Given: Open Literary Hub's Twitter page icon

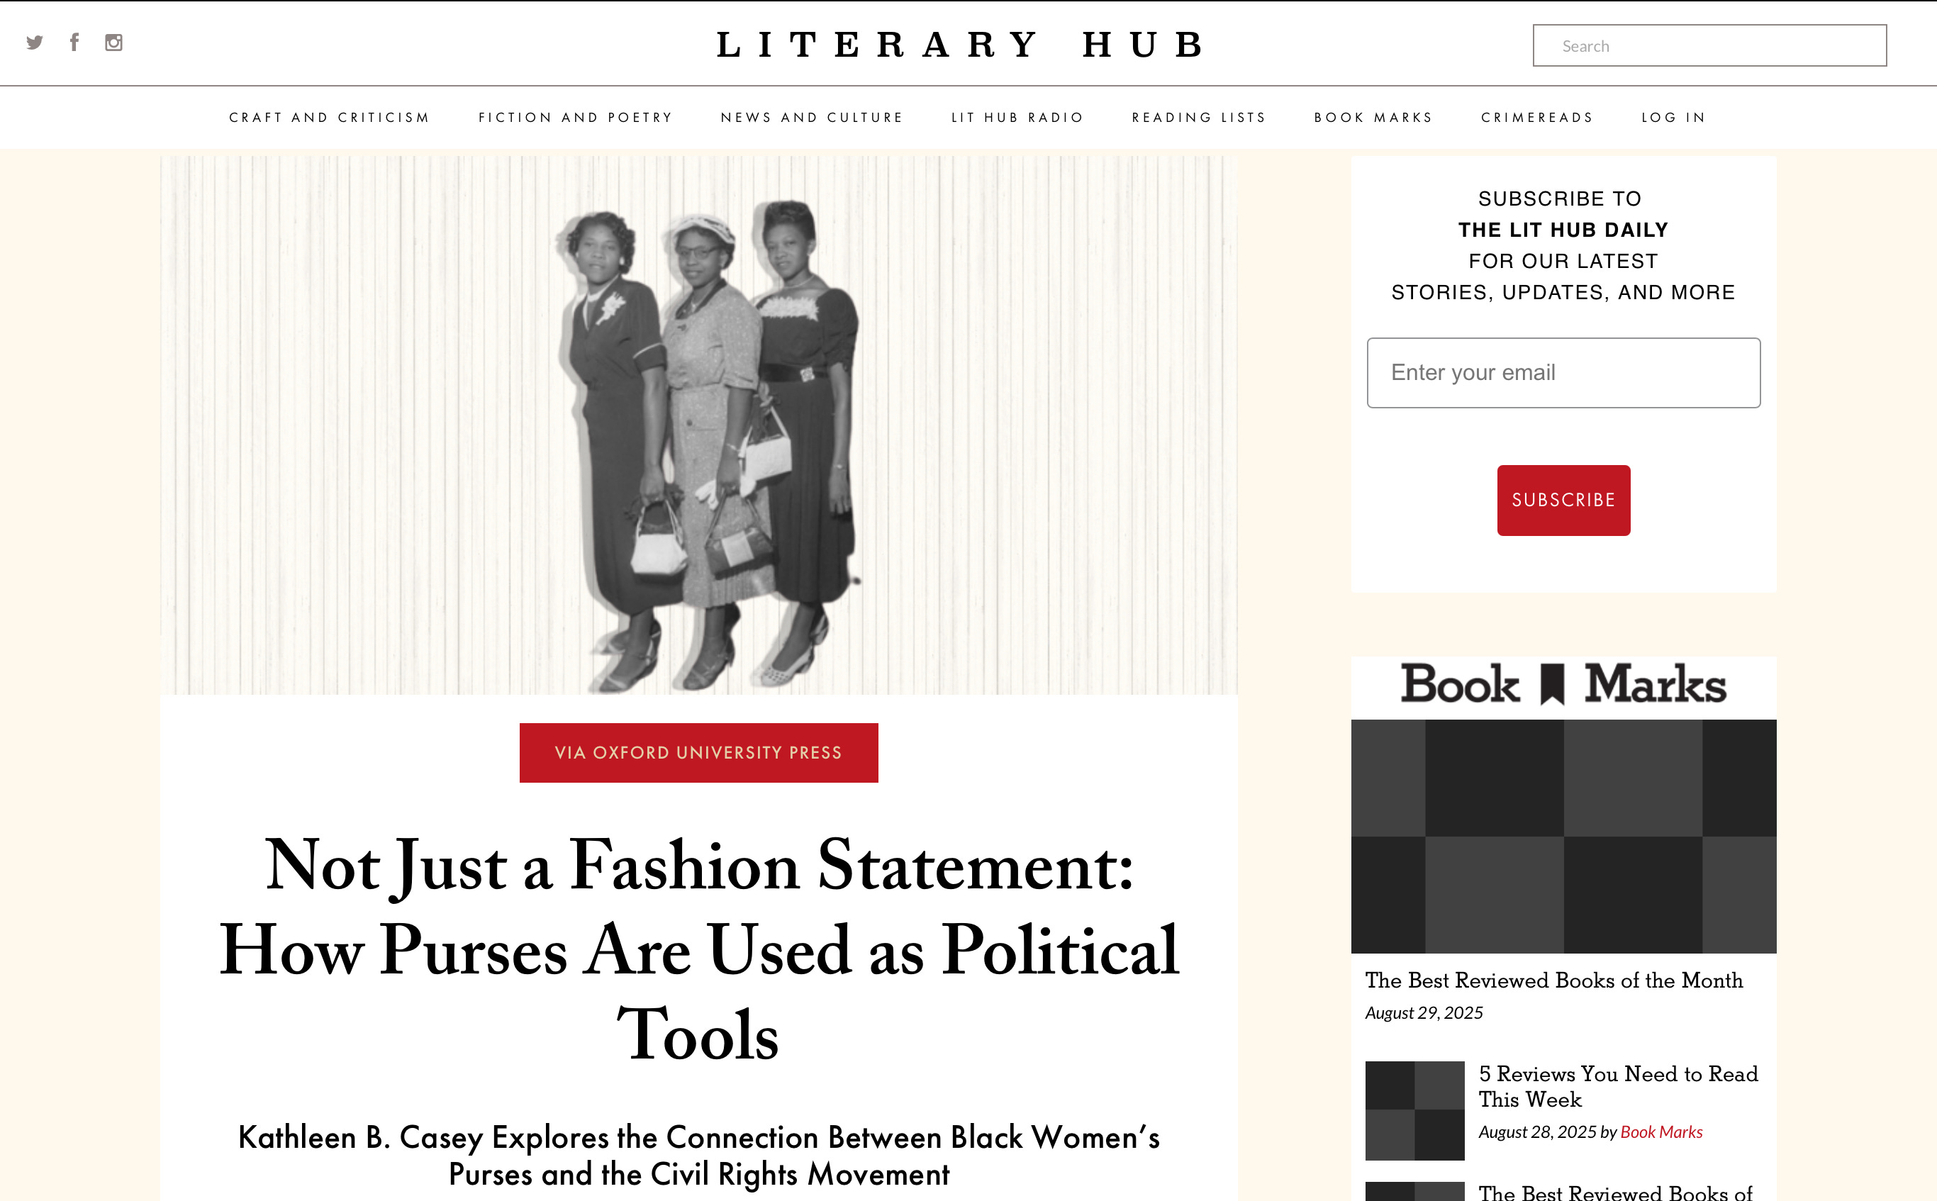Looking at the screenshot, I should click(34, 42).
